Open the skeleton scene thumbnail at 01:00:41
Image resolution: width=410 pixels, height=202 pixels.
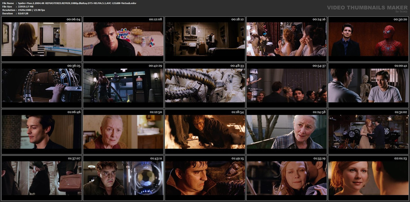(x=368, y=85)
